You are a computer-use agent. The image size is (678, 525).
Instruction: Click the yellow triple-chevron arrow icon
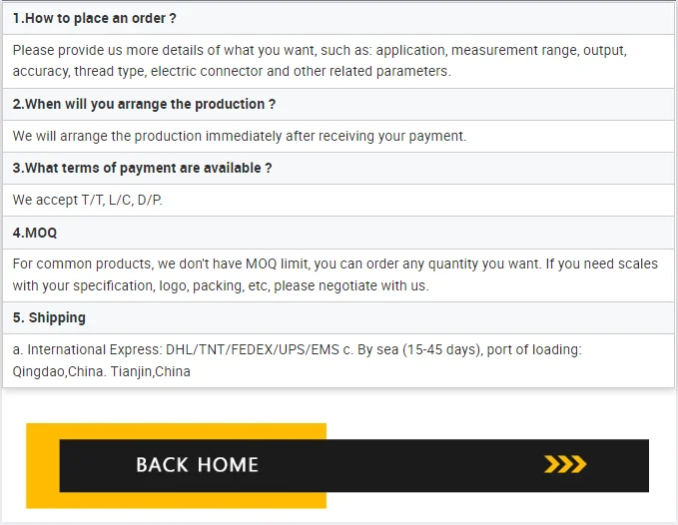(x=564, y=464)
